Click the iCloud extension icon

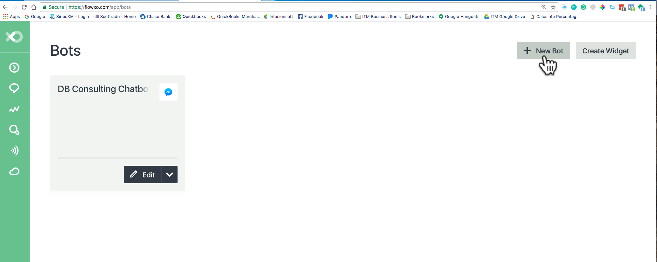click(x=564, y=7)
